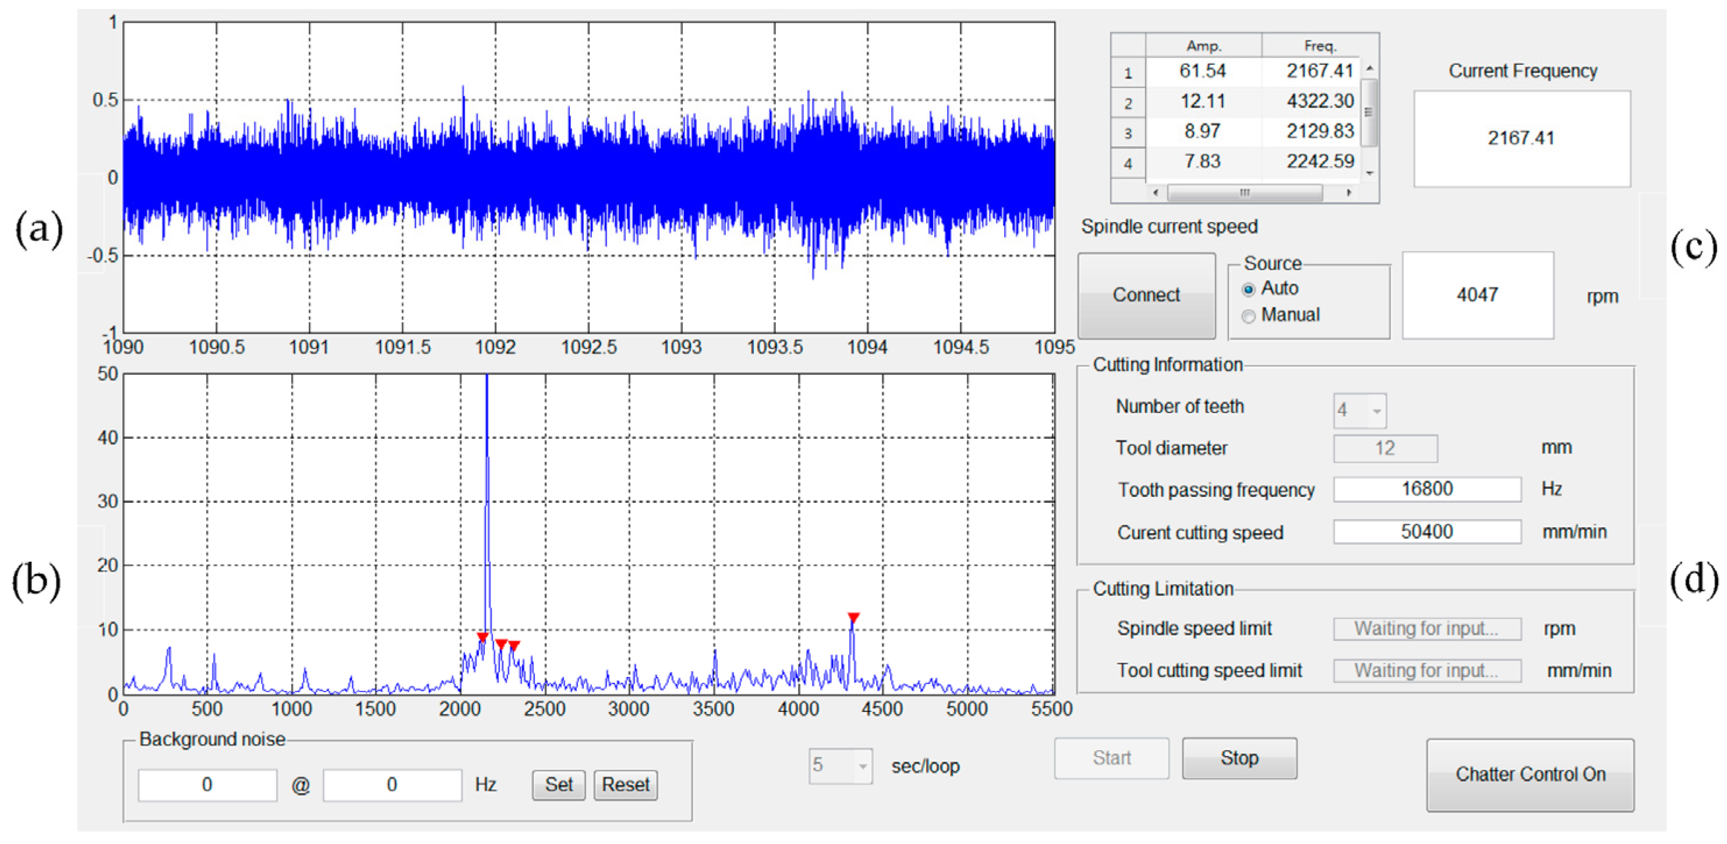1727x844 pixels.
Task: Click the vertical scrollbar thumb in the peak table
Action: [x=1370, y=111]
